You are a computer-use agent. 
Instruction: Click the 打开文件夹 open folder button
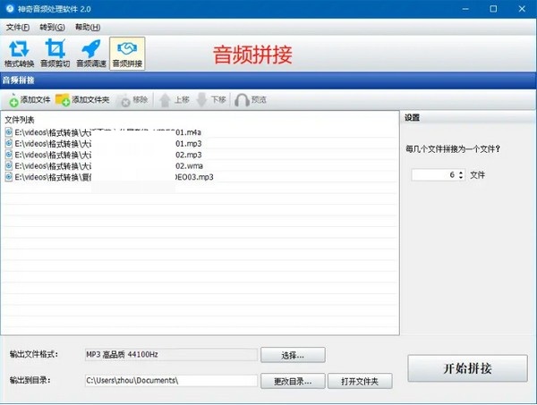point(360,381)
